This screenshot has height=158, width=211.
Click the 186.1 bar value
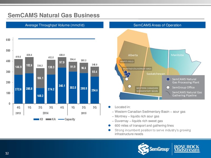coord(40,78)
